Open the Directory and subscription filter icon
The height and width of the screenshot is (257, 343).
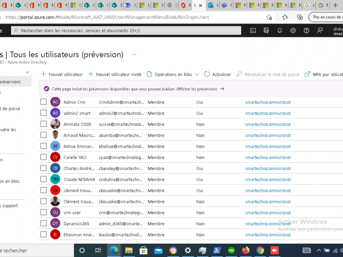point(266,30)
